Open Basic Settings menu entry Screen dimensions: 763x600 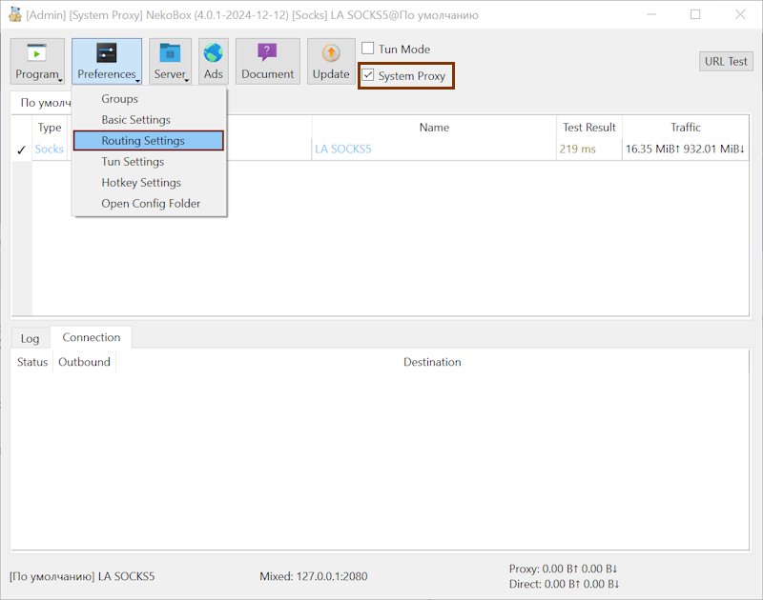[135, 120]
